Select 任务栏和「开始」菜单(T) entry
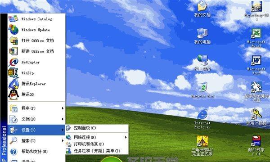 tap(97, 151)
